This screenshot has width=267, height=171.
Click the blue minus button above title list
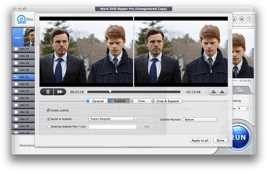[18, 38]
